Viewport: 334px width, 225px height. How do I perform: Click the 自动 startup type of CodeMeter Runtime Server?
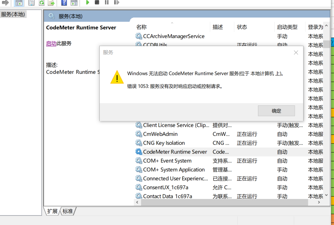pyautogui.click(x=282, y=152)
